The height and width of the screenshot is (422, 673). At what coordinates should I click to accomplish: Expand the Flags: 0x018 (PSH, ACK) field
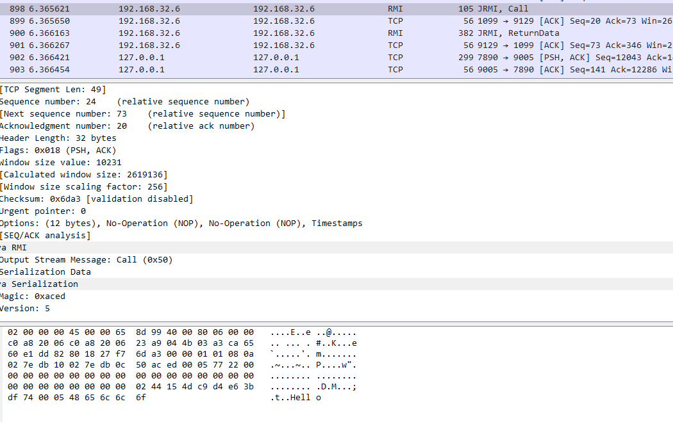click(58, 150)
